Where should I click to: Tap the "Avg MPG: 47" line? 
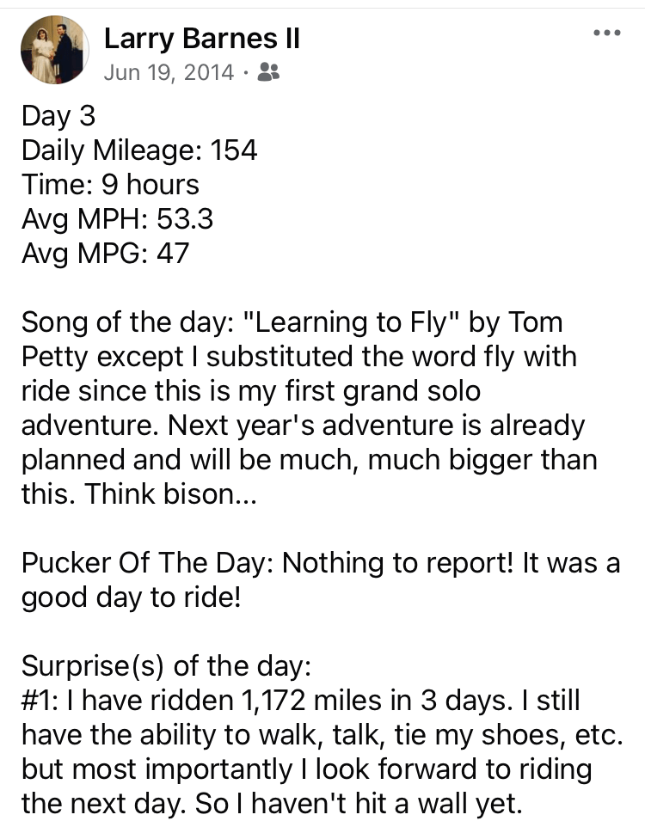pos(104,254)
